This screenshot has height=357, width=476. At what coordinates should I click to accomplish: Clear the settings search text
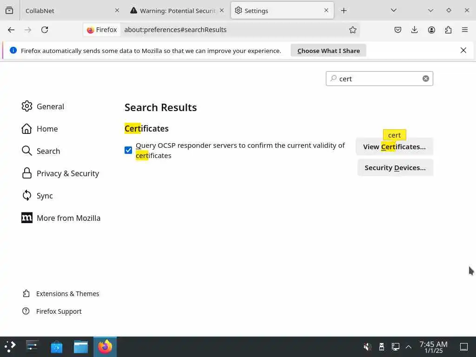[426, 79]
